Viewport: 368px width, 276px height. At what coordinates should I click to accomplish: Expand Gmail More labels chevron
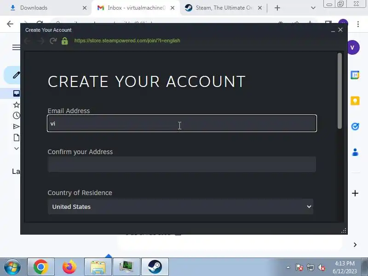coord(17,148)
